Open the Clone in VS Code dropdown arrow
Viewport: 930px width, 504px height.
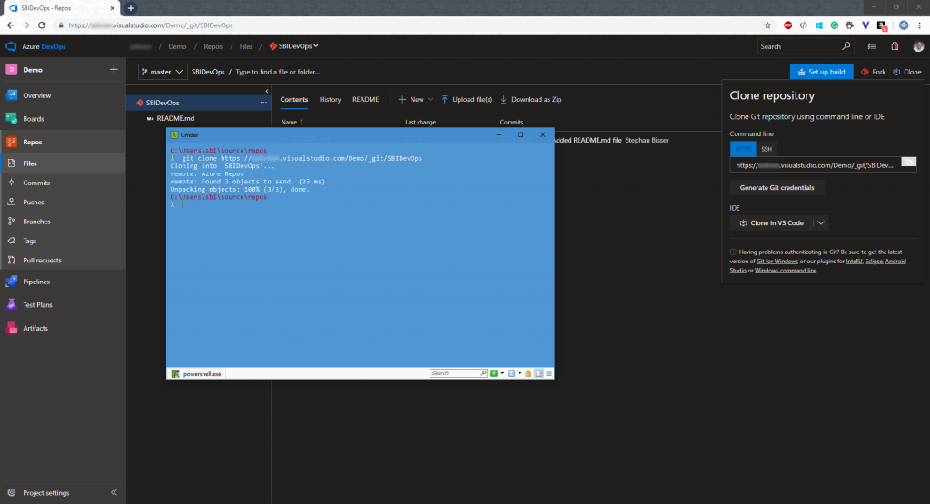821,223
